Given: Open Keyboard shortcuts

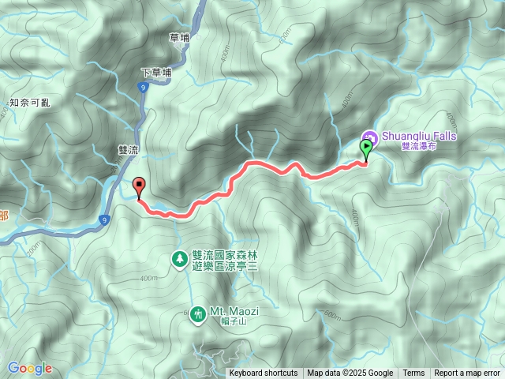Looking at the screenshot, I should pyautogui.click(x=264, y=373).
